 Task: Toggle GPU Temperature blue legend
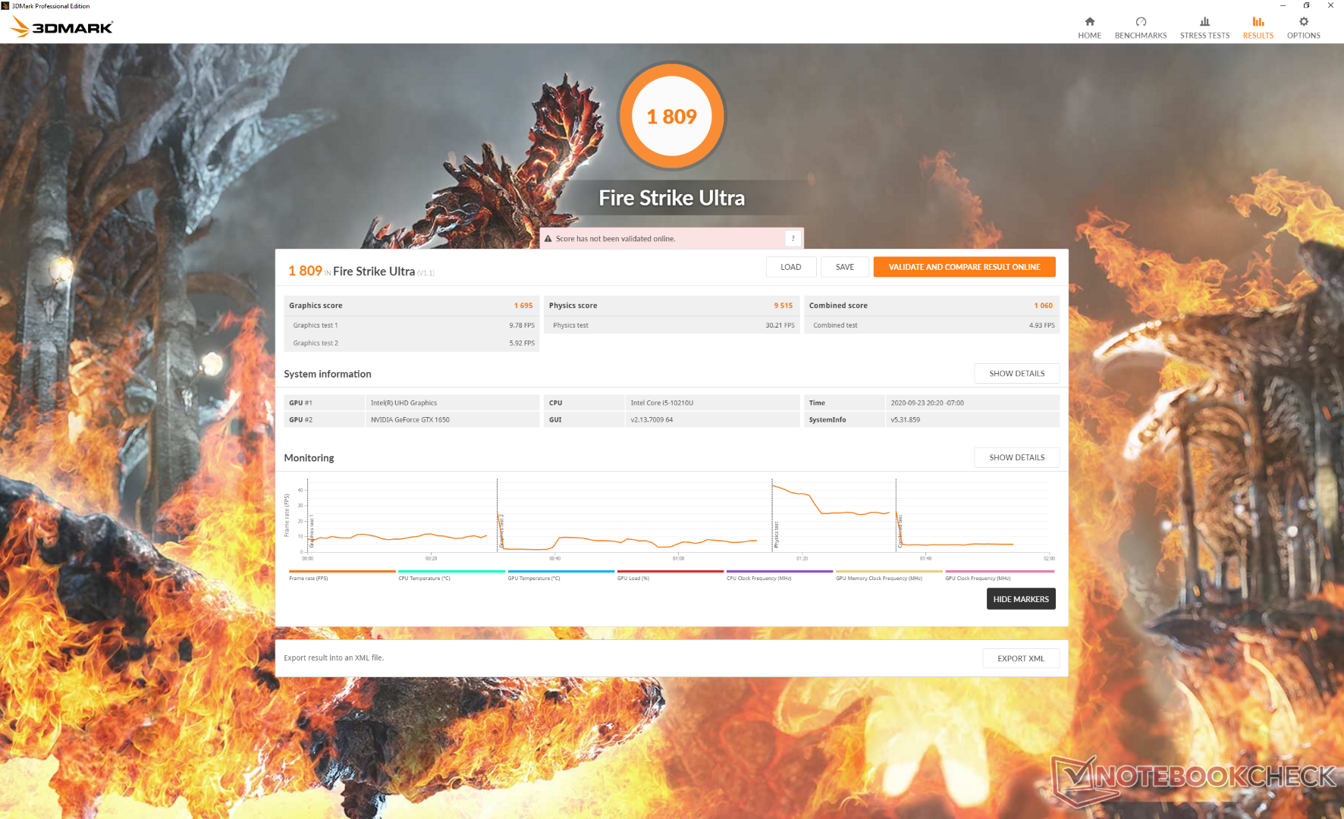click(561, 575)
